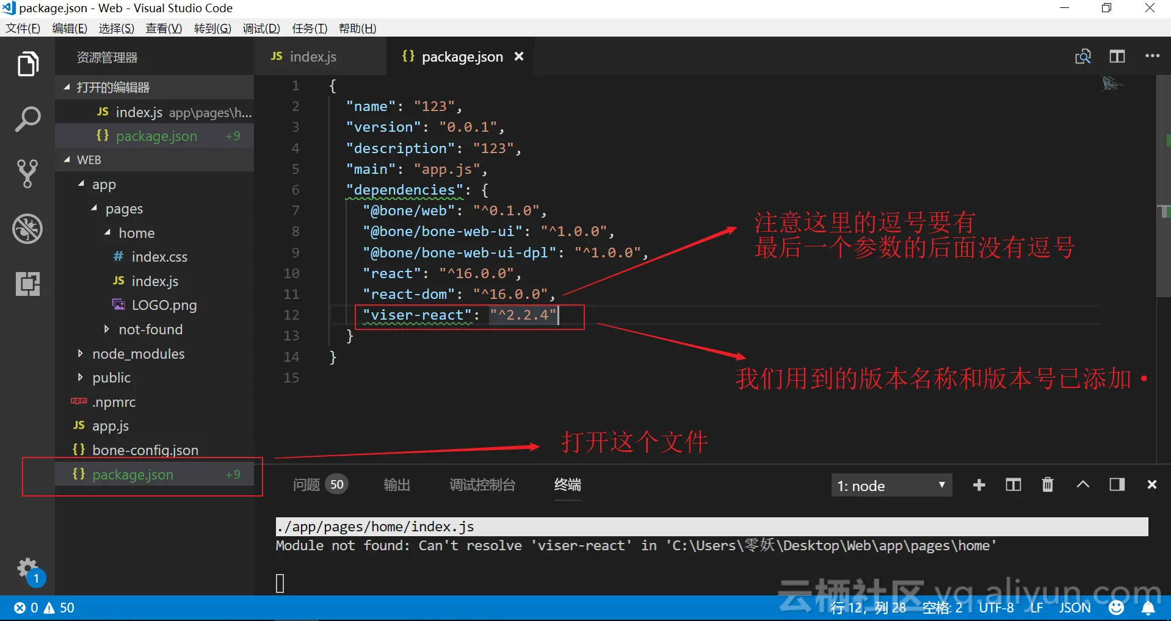Viewport: 1171px width, 621px height.
Task: Kill the terminal with trash icon
Action: [x=1048, y=485]
